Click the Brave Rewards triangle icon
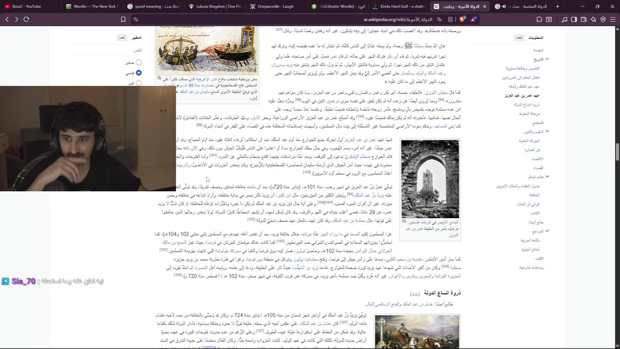Image resolution: width=620 pixels, height=349 pixels. [x=473, y=19]
